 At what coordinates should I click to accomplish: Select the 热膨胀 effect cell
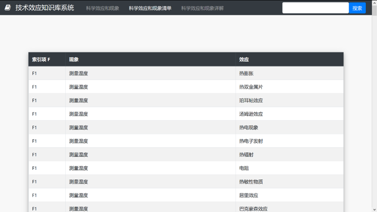click(290, 73)
